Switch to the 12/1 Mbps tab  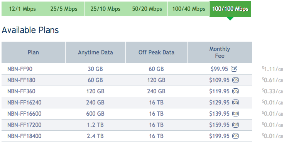coord(22,9)
